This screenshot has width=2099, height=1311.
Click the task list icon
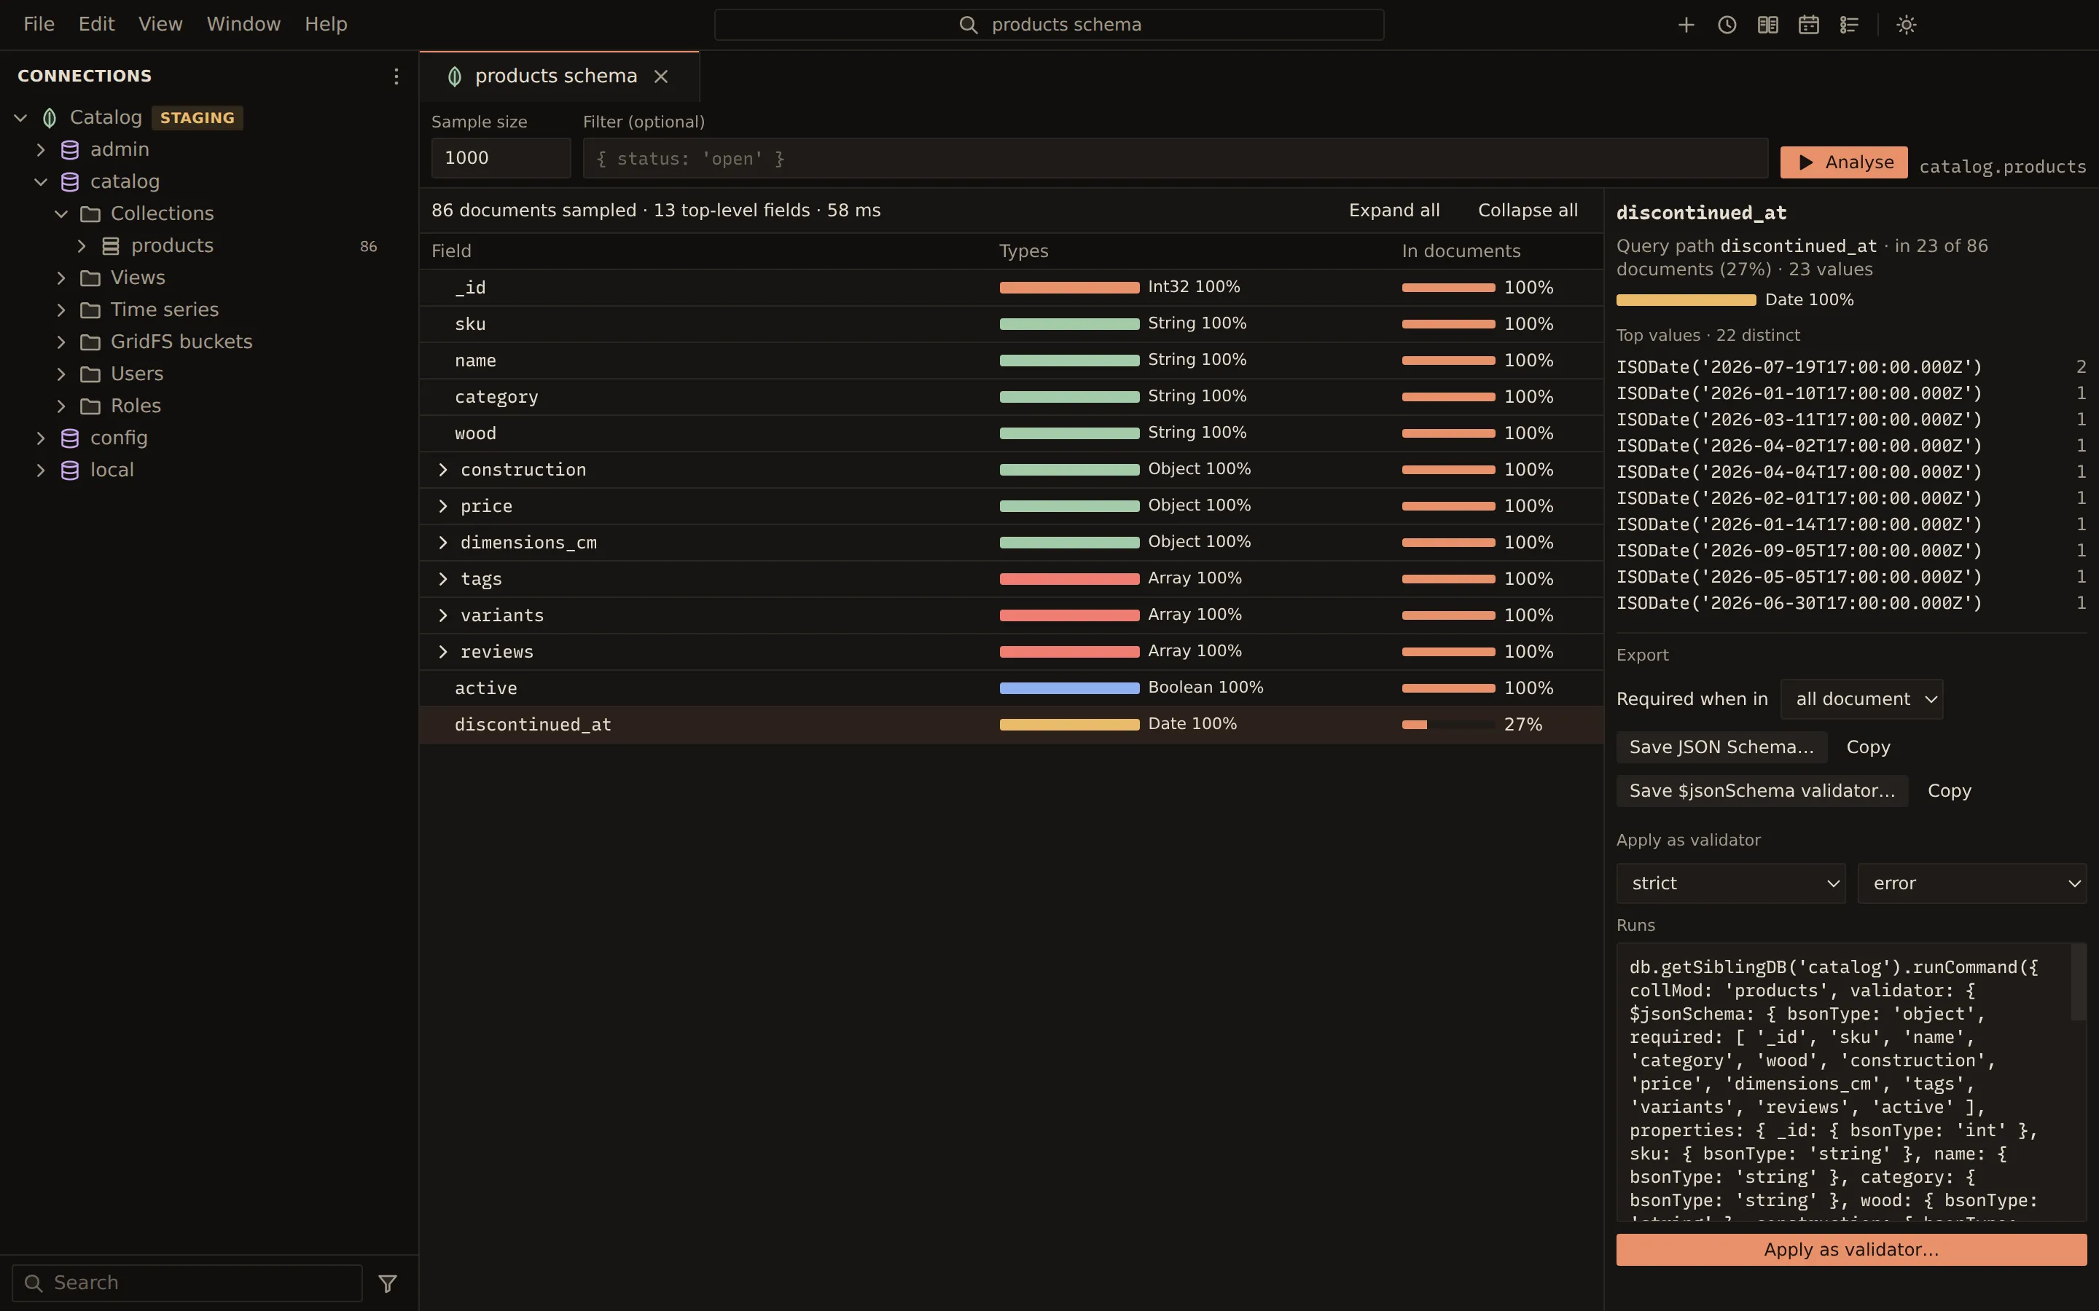(x=1848, y=25)
